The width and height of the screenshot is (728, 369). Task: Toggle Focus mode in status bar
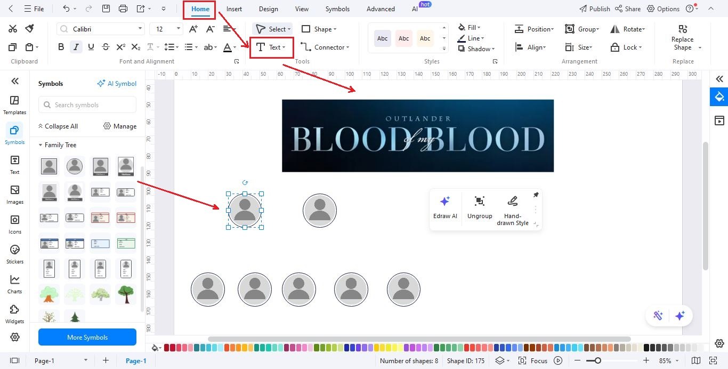pos(533,360)
